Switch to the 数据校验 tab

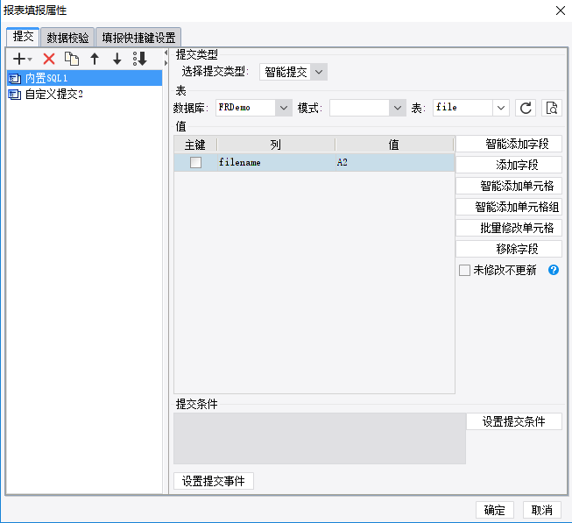click(67, 38)
